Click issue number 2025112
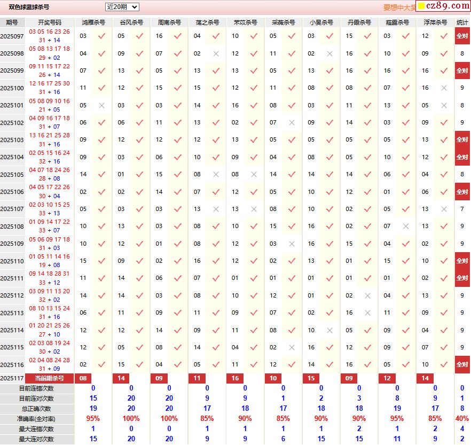The width and height of the screenshot is (471, 445). pos(12,295)
